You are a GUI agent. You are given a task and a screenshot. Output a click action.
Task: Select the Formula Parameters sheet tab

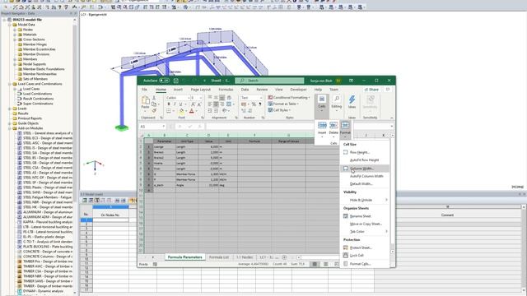click(184, 257)
